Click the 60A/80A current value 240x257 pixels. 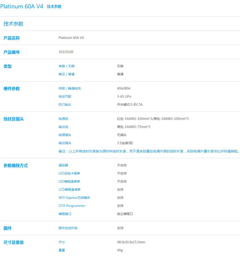point(124,89)
